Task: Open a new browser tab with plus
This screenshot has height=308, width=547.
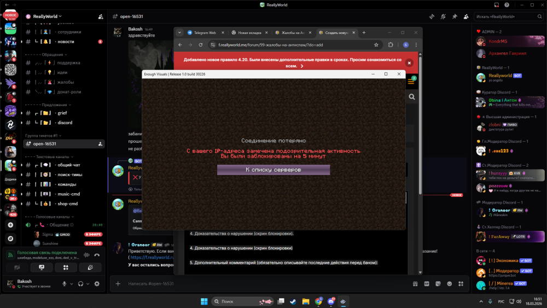Action: (364, 32)
